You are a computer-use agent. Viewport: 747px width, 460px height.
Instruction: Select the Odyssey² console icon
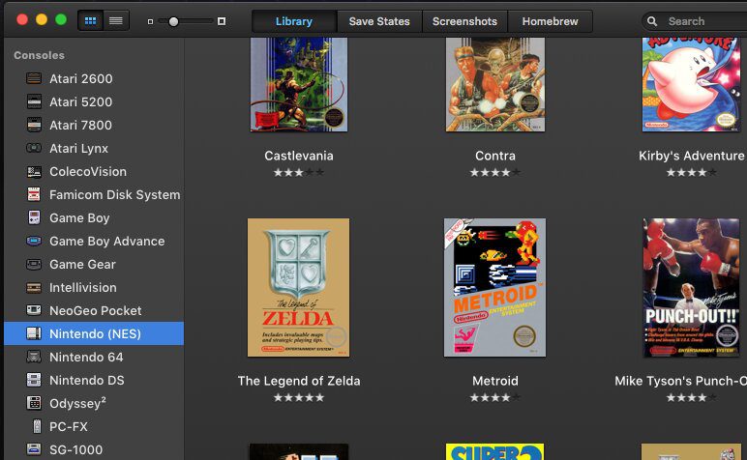pyautogui.click(x=34, y=403)
